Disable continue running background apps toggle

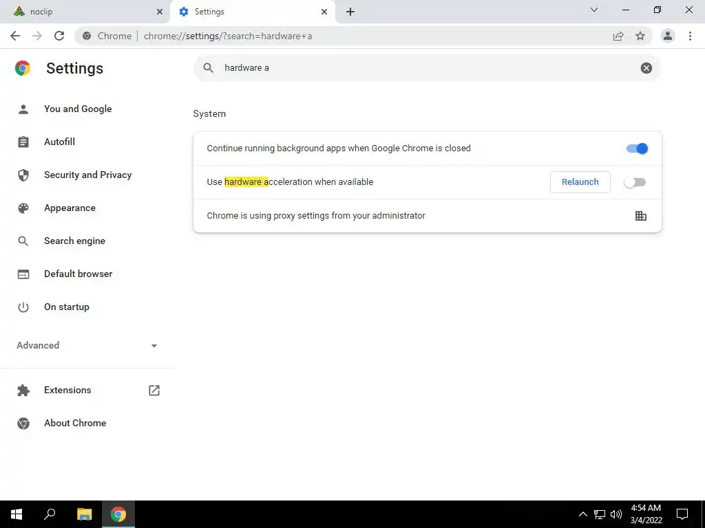(637, 148)
